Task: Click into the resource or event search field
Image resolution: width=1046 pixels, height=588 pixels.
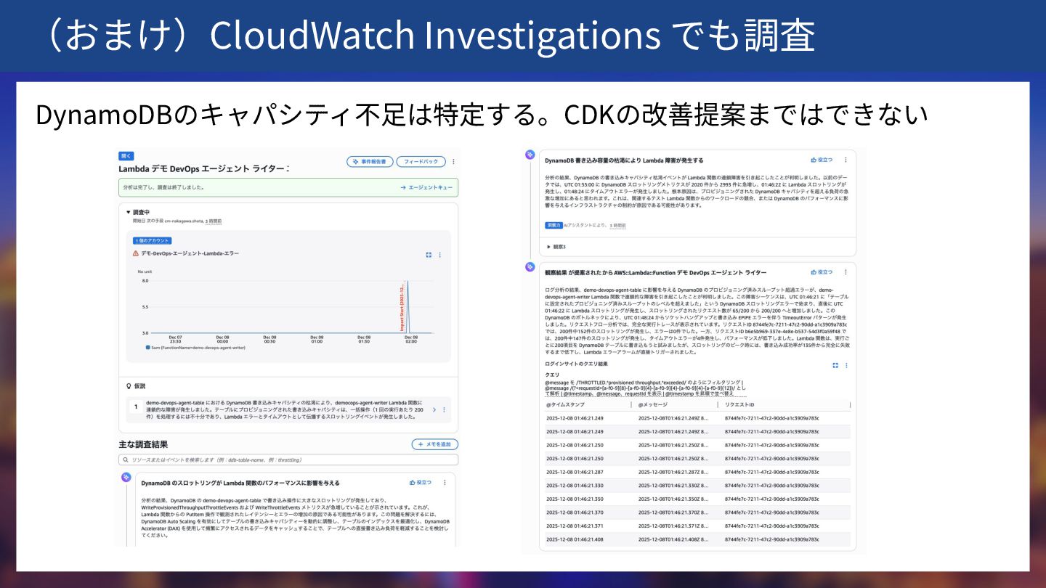Action: coord(288,460)
